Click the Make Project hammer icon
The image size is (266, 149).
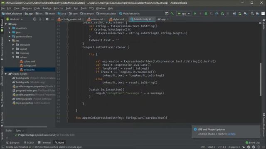[x=172, y=14]
